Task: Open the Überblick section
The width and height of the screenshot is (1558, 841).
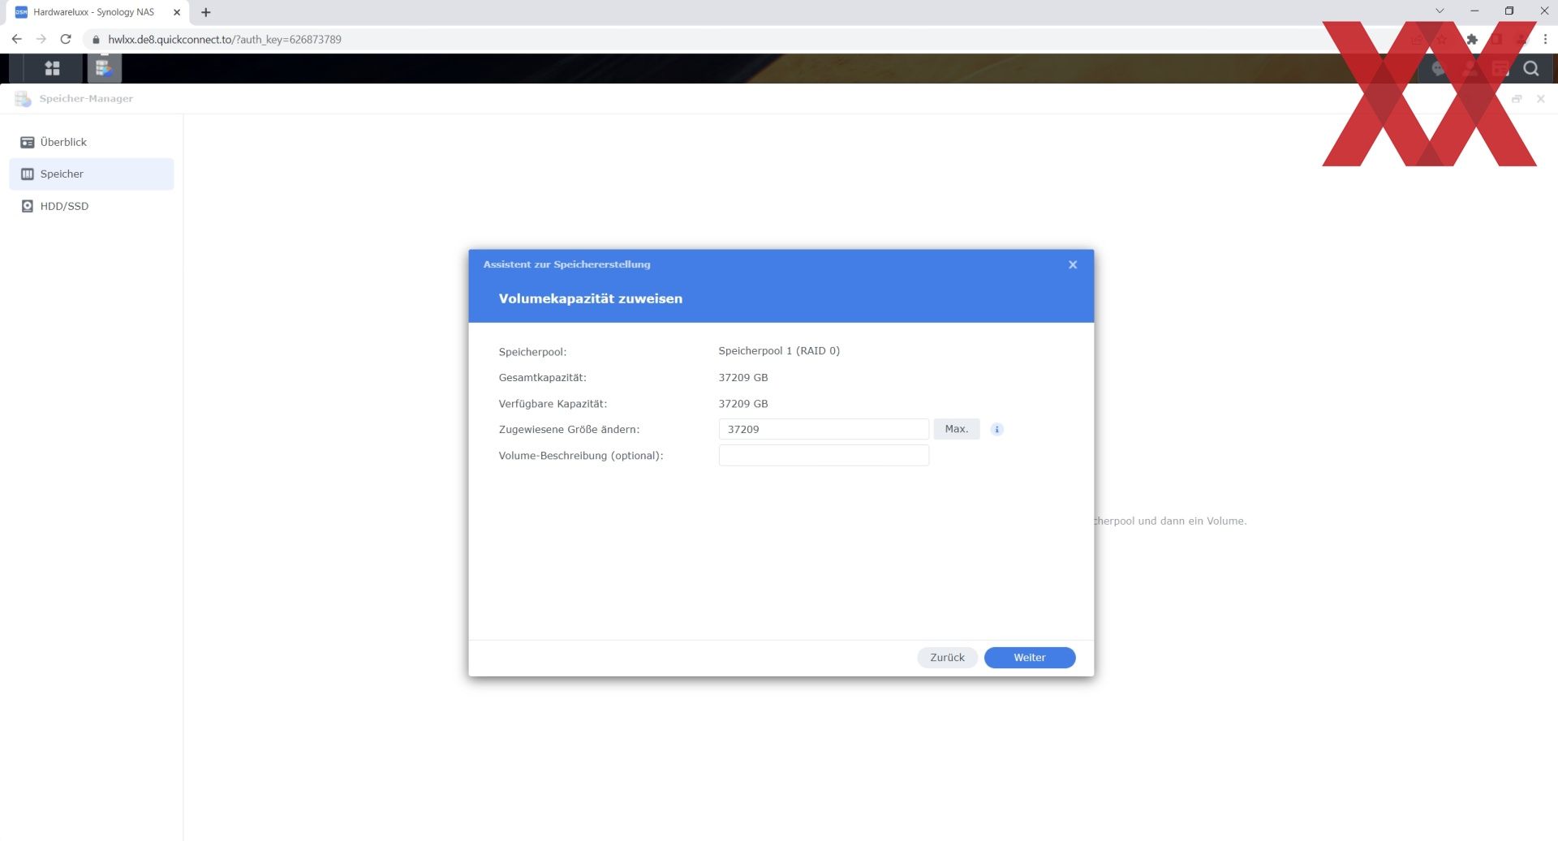Action: tap(92, 142)
